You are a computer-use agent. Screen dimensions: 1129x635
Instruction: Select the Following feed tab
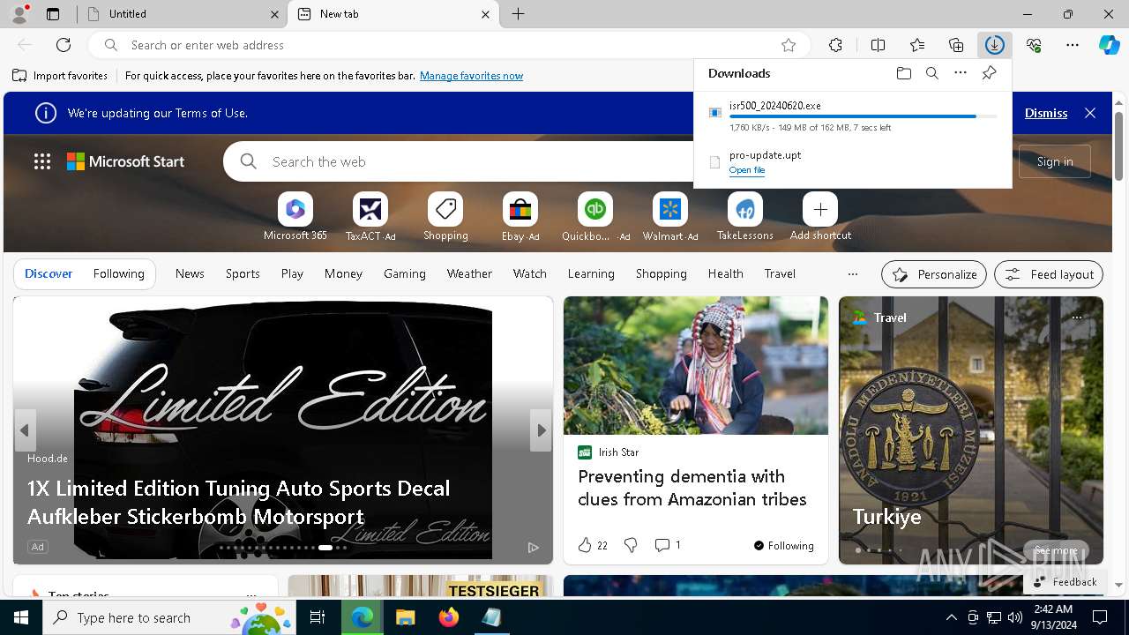pos(118,273)
